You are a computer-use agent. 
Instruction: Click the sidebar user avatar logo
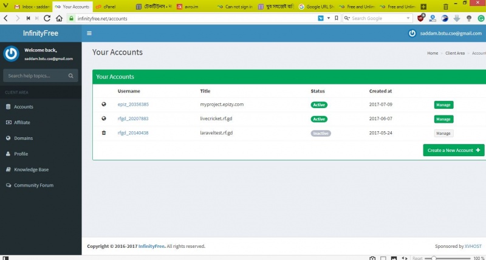coord(11,54)
